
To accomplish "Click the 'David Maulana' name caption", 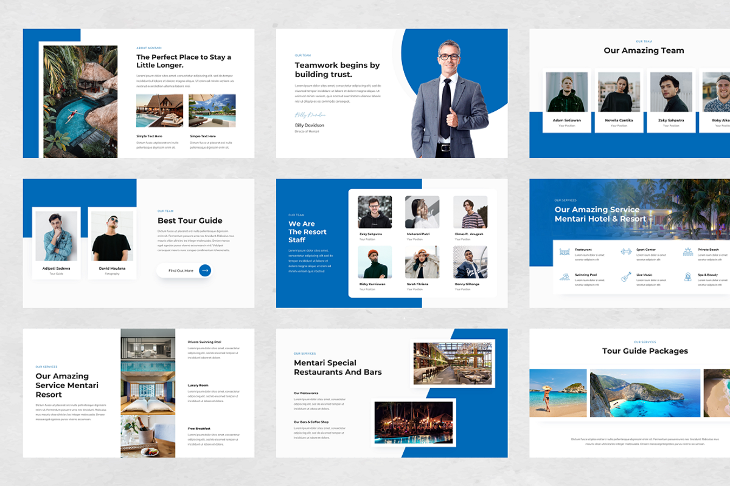I will (112, 268).
